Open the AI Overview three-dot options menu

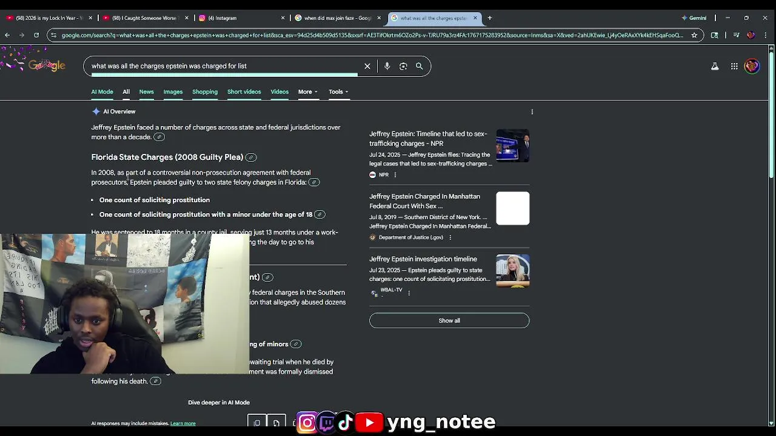point(532,112)
